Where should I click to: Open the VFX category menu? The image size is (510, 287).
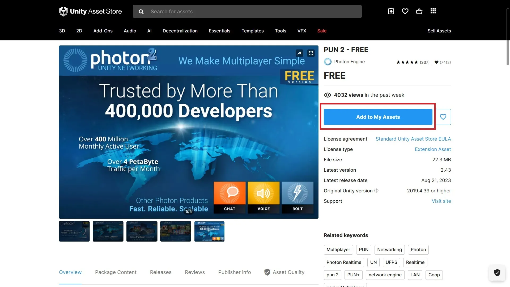pyautogui.click(x=302, y=31)
